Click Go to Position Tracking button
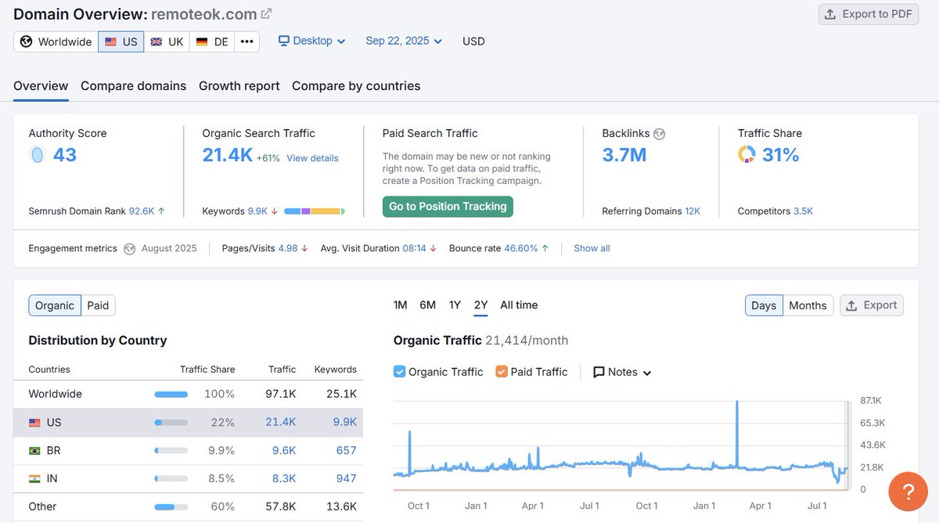 point(448,207)
